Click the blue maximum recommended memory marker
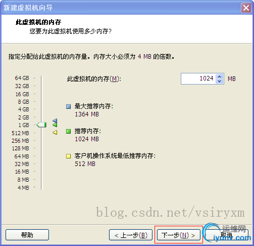The image size is (254, 246). (55, 120)
